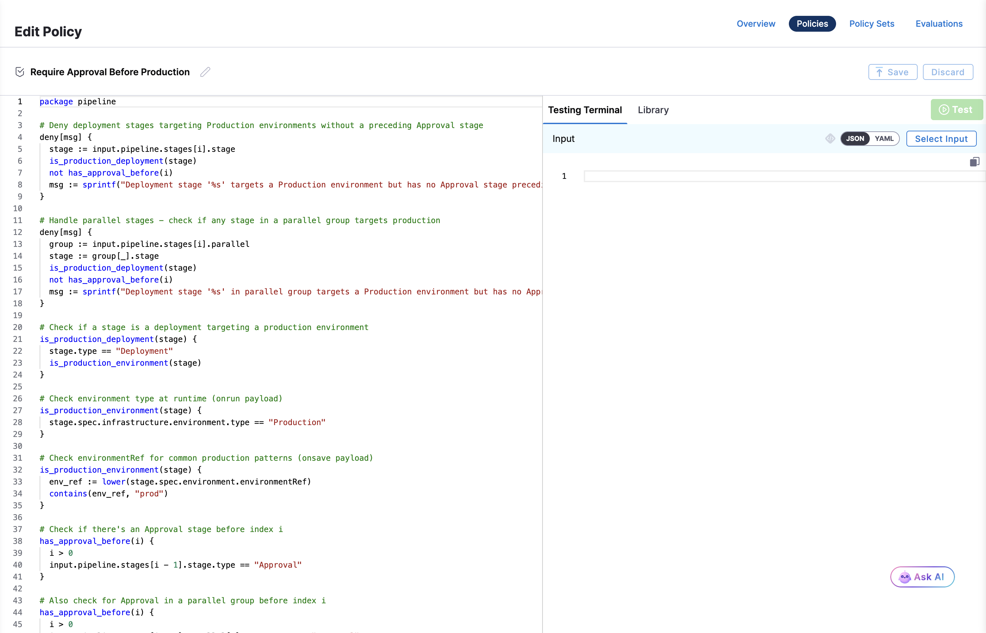Discard the policy edits

(947, 72)
